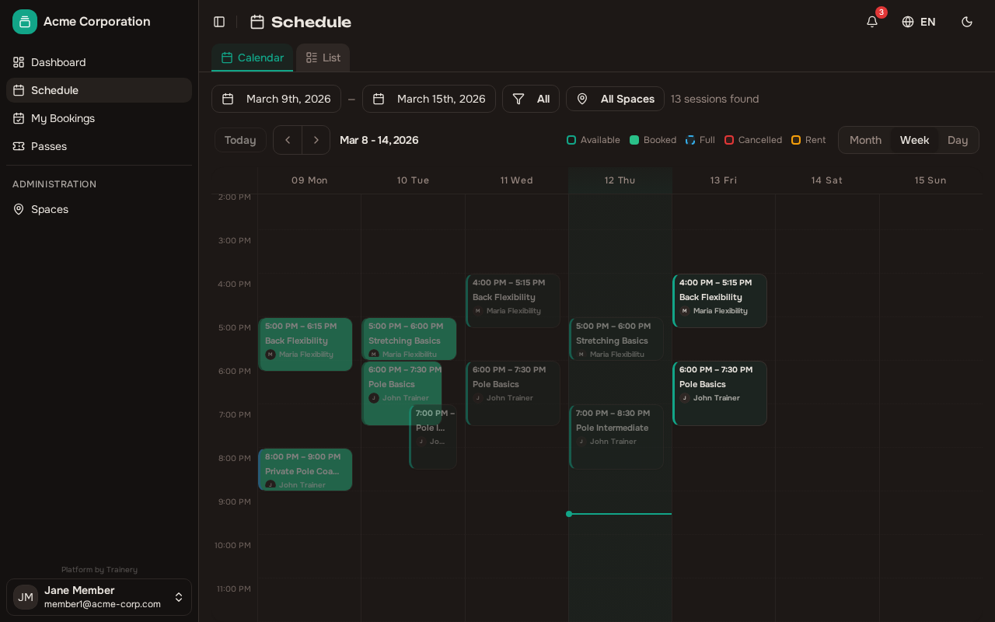This screenshot has width=995, height=622.
Task: Click the Spaces location pin icon
Action: point(19,209)
